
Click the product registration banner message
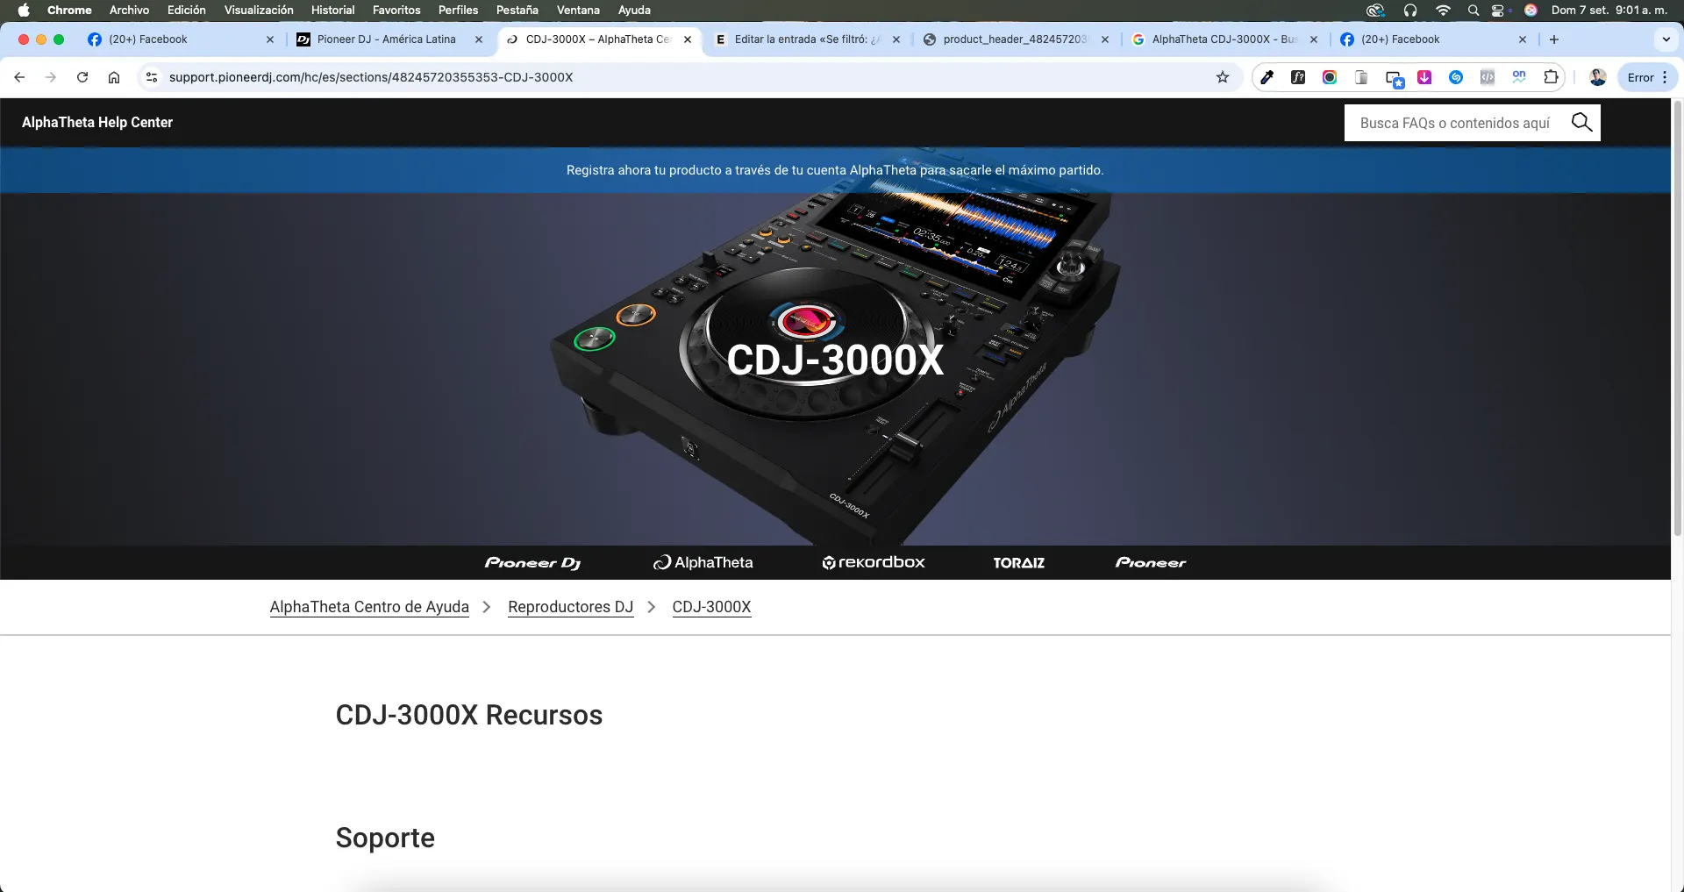835,170
